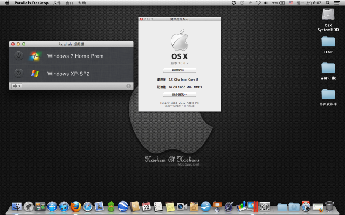Launch Keynote podium icon in Dock
The height and width of the screenshot is (215, 345).
217,206
